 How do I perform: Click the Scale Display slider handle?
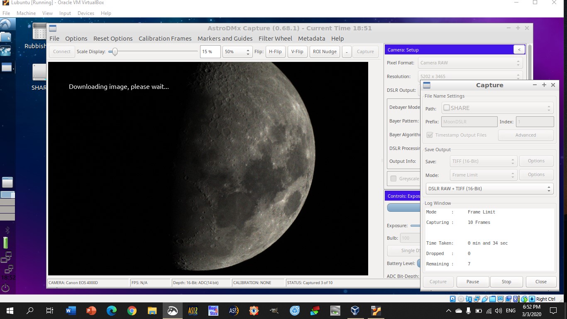pos(115,52)
